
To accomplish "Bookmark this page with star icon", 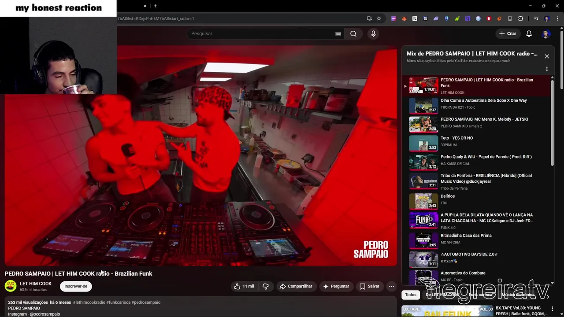I will [378, 18].
